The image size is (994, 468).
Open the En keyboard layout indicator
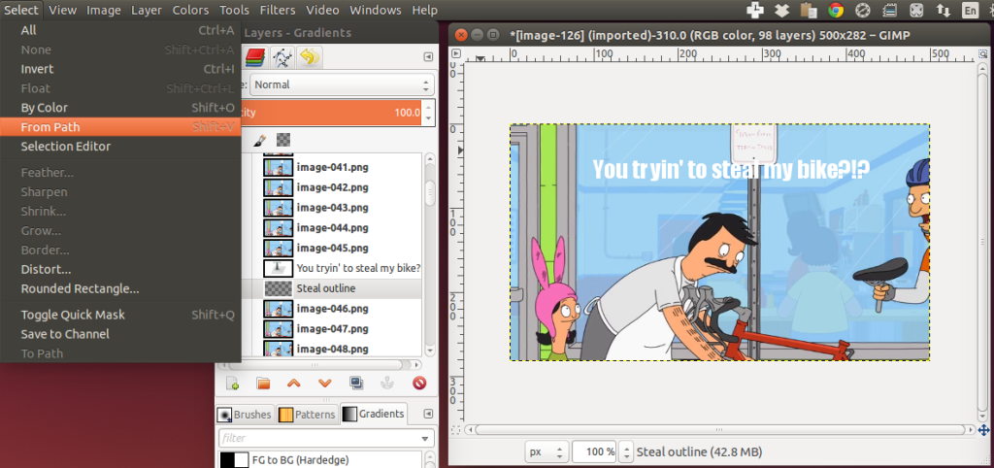pyautogui.click(x=970, y=10)
